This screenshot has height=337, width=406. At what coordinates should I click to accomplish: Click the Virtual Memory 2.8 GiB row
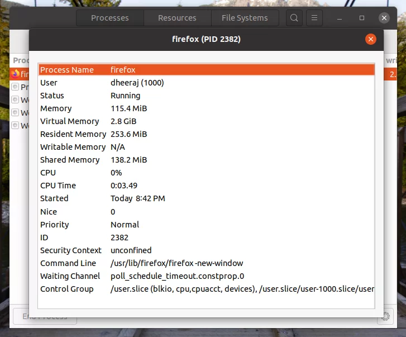coord(207,121)
